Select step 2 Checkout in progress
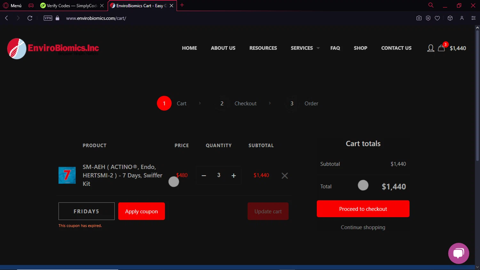Screen dimensions: 480x270 point(235,103)
